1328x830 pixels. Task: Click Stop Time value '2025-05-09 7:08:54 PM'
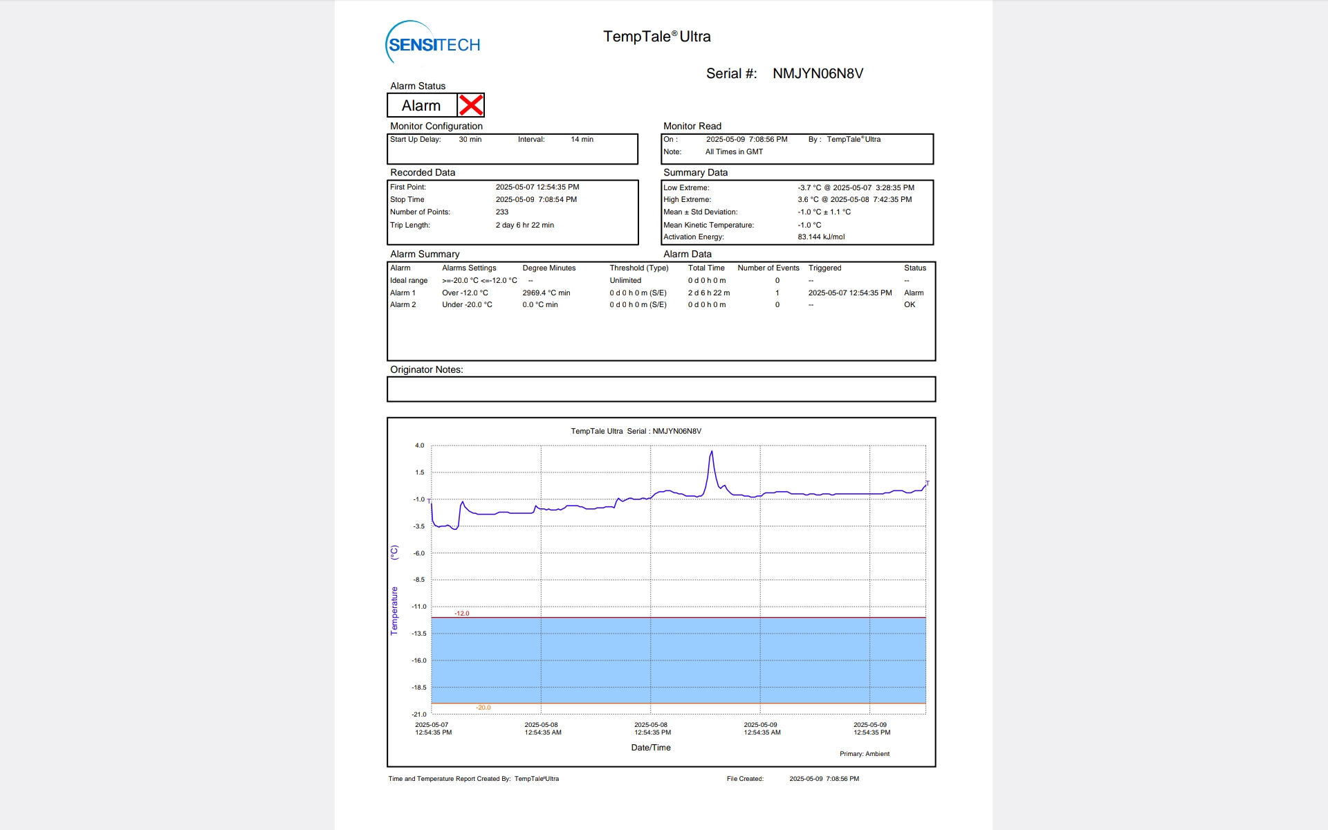tap(536, 200)
